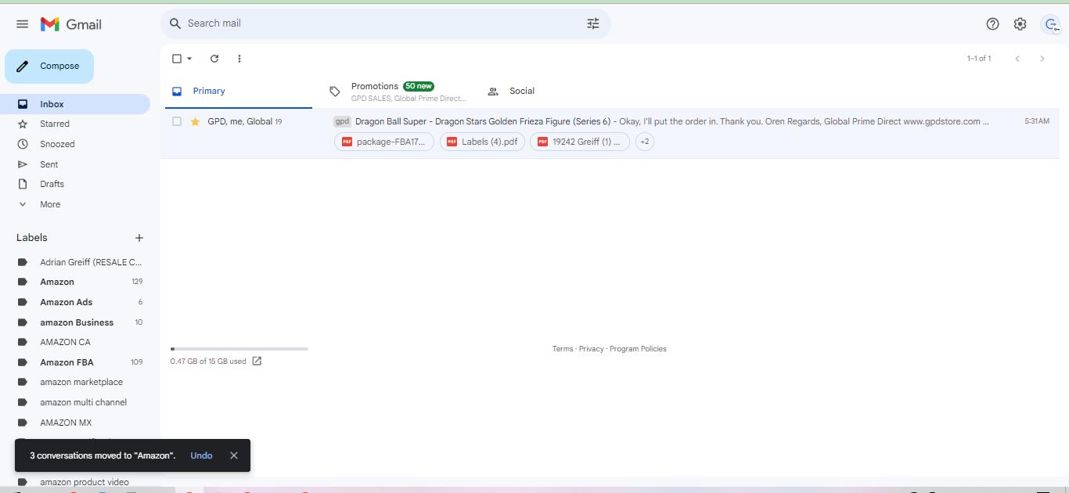
Task: Click the Starred star icon in sidebar
Action: tap(23, 124)
